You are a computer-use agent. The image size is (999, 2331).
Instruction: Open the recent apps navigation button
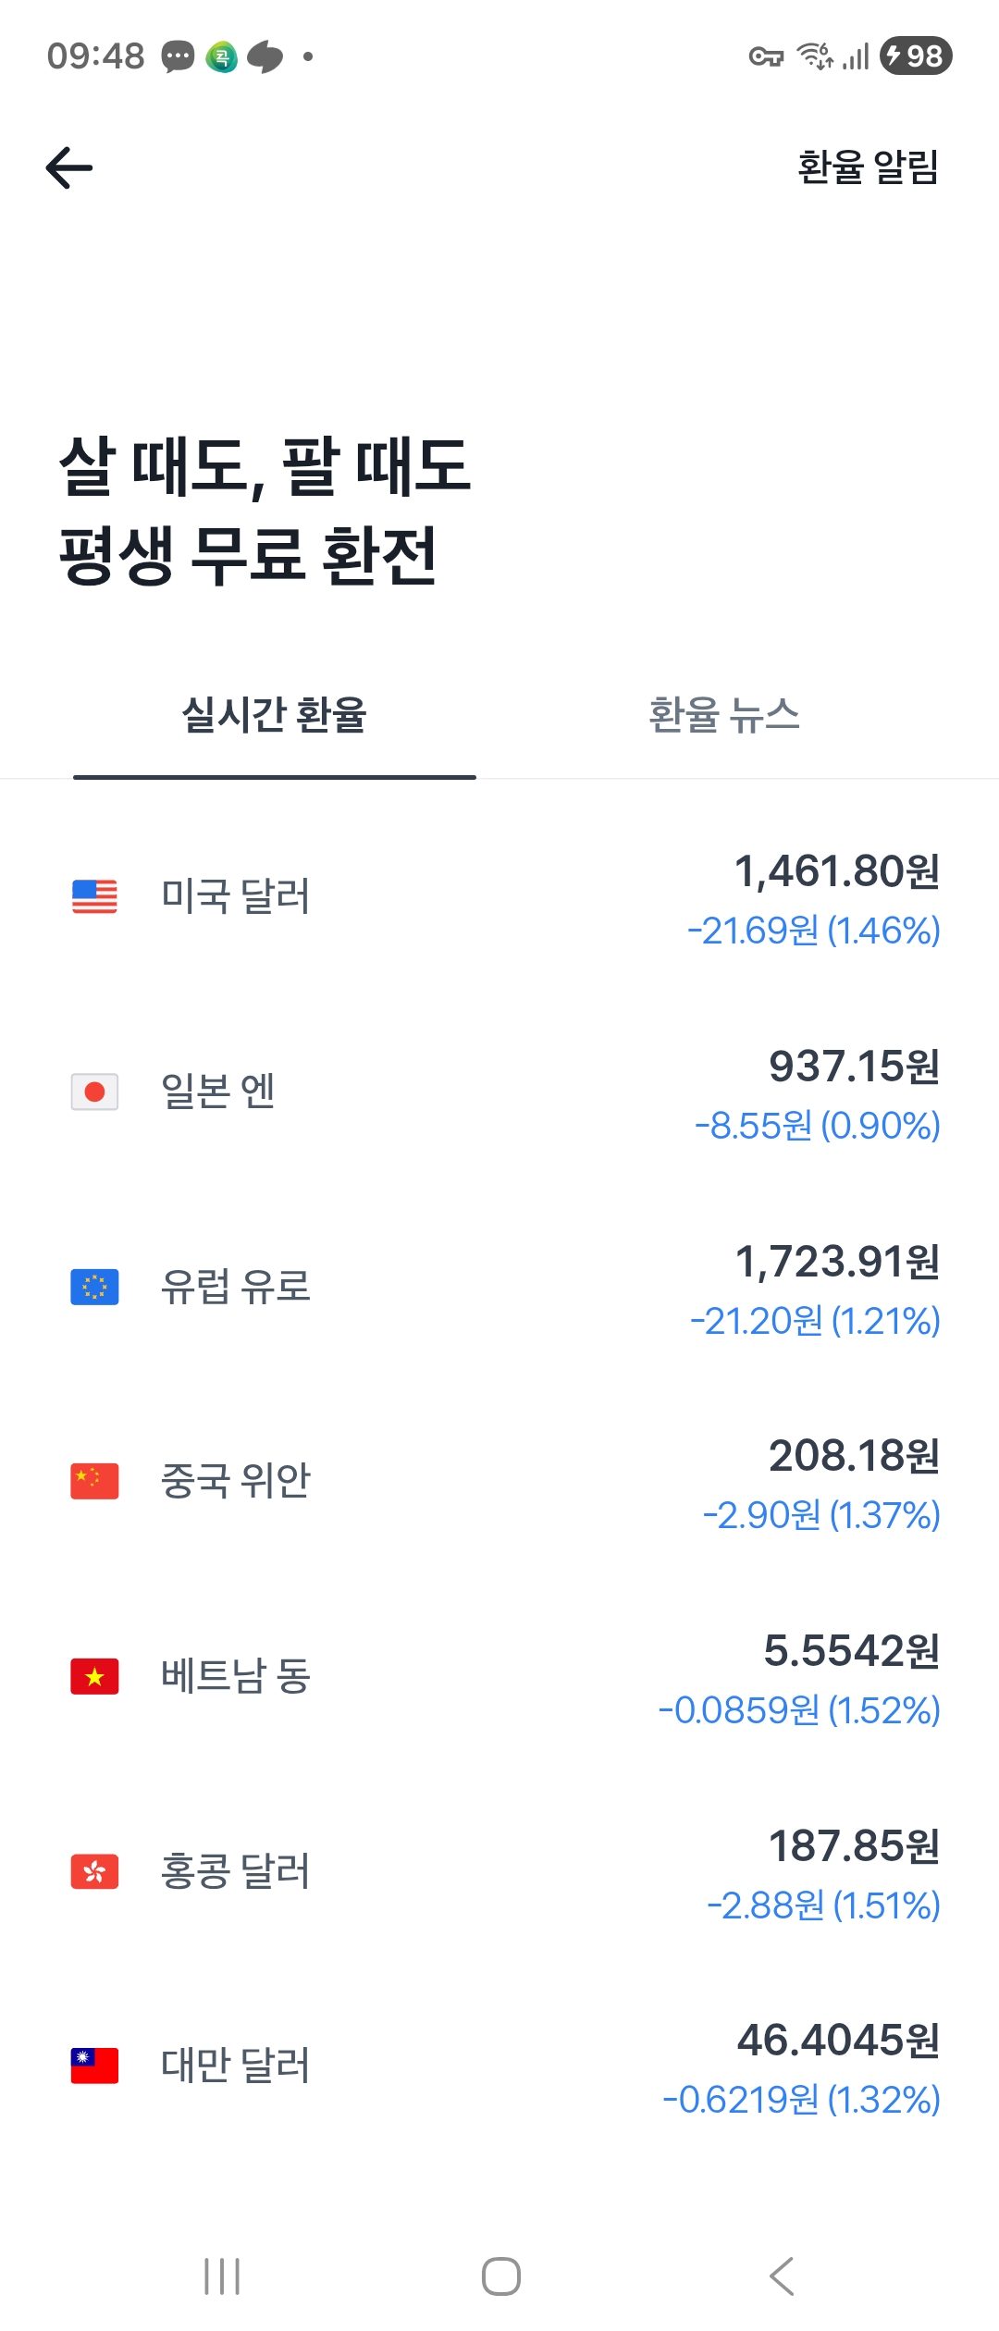click(x=222, y=2276)
